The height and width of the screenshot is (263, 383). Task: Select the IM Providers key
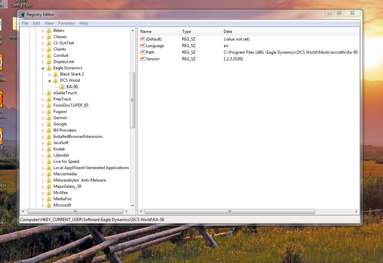(x=65, y=130)
